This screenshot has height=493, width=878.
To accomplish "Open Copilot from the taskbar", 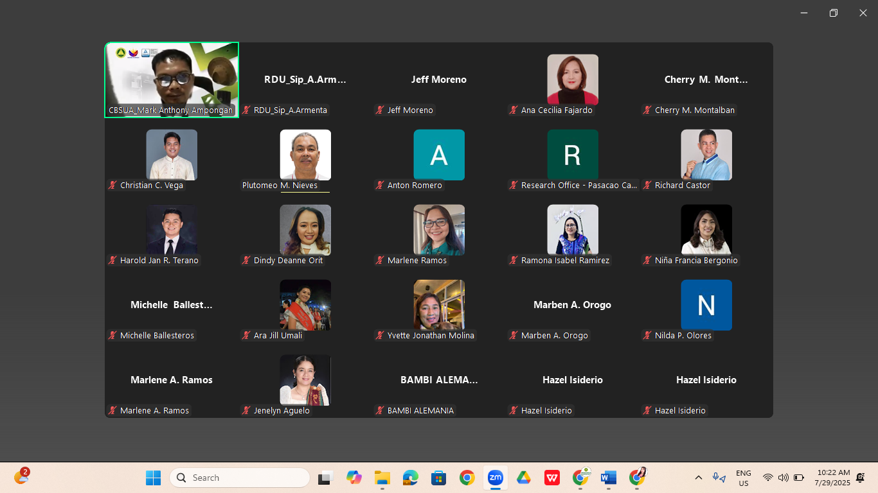I will tap(354, 478).
